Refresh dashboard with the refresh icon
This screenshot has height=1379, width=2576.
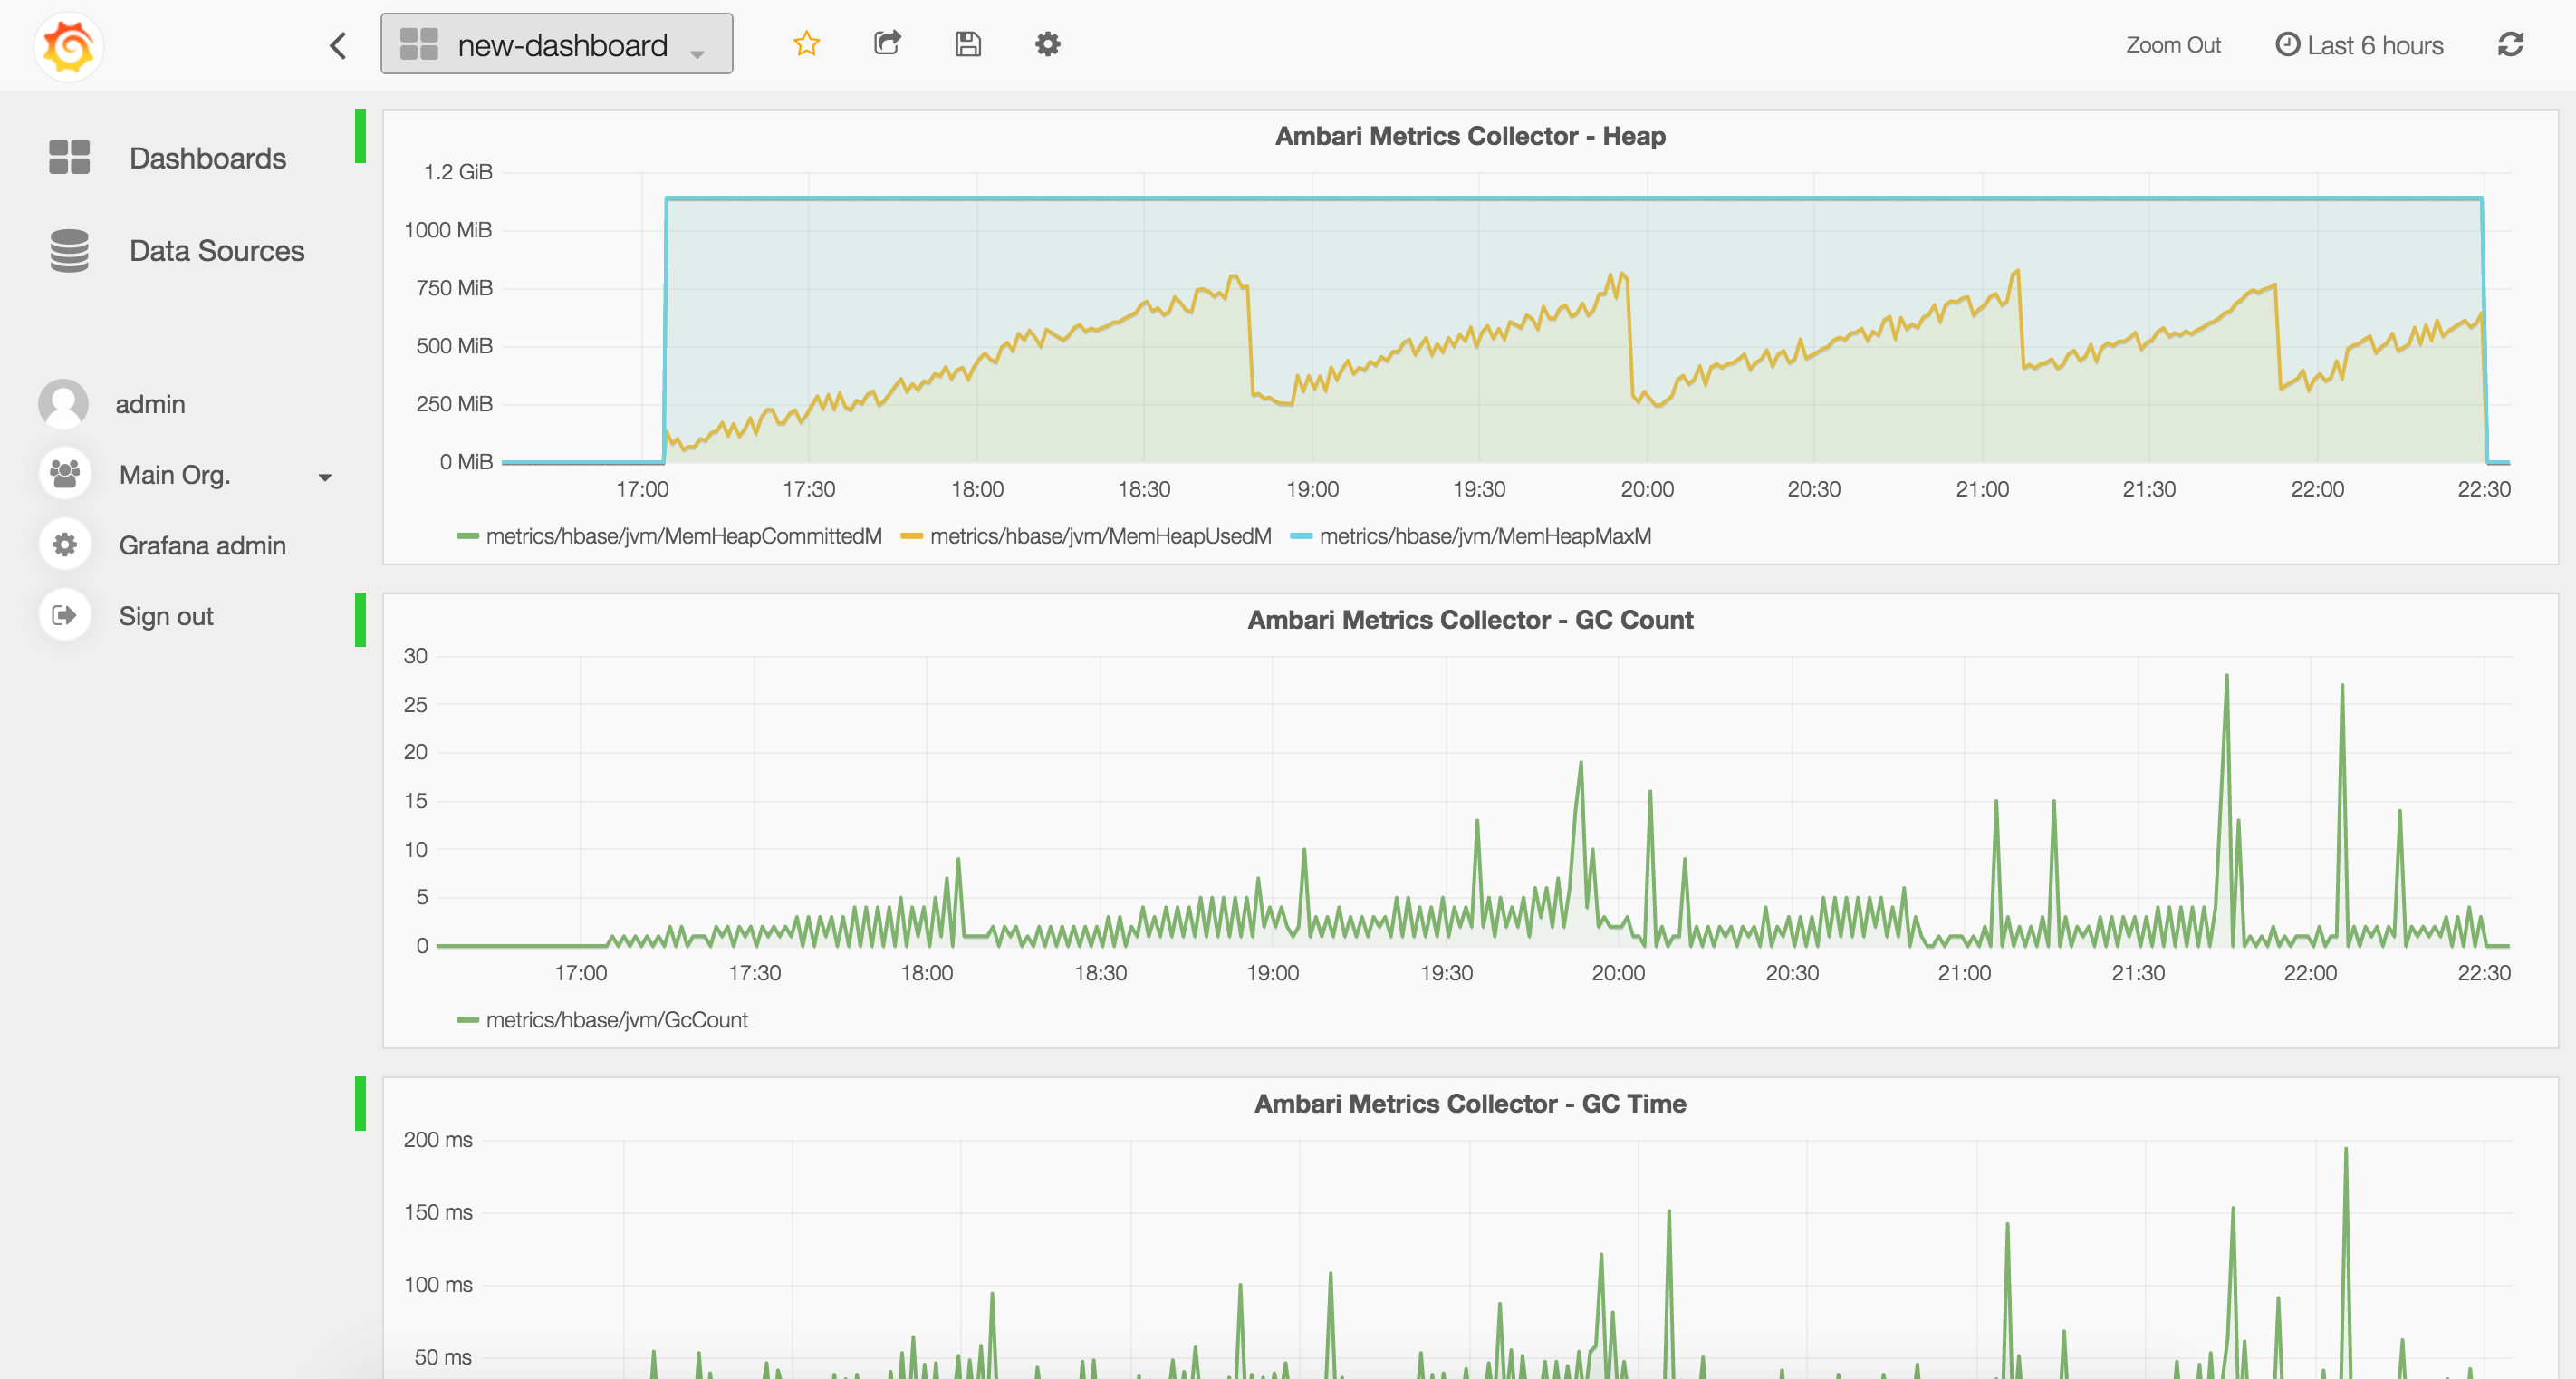click(2510, 45)
